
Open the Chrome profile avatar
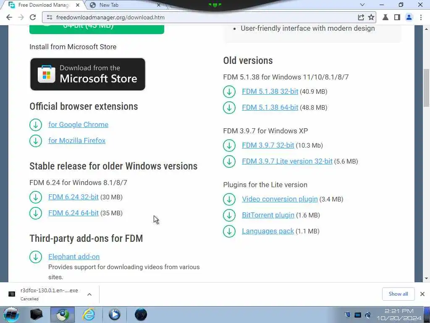(409, 17)
